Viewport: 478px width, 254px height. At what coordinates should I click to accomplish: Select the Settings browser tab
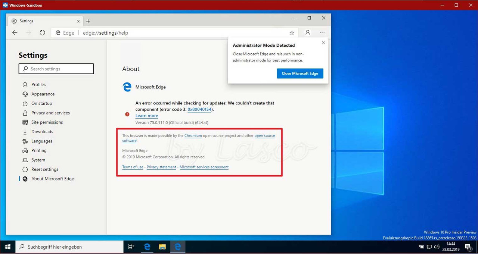[x=45, y=21]
